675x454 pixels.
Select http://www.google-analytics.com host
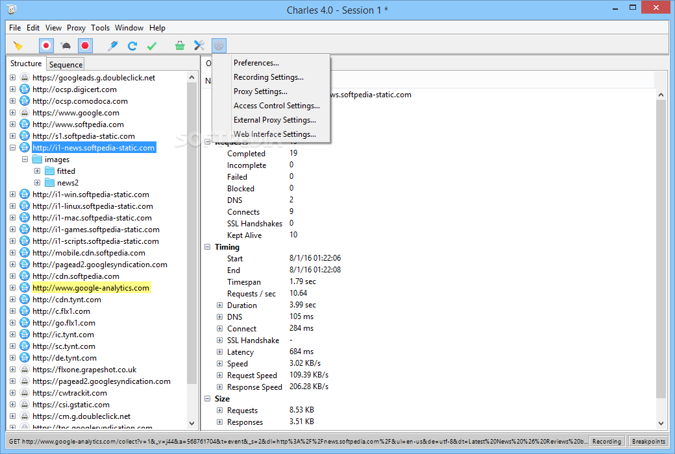(x=91, y=288)
